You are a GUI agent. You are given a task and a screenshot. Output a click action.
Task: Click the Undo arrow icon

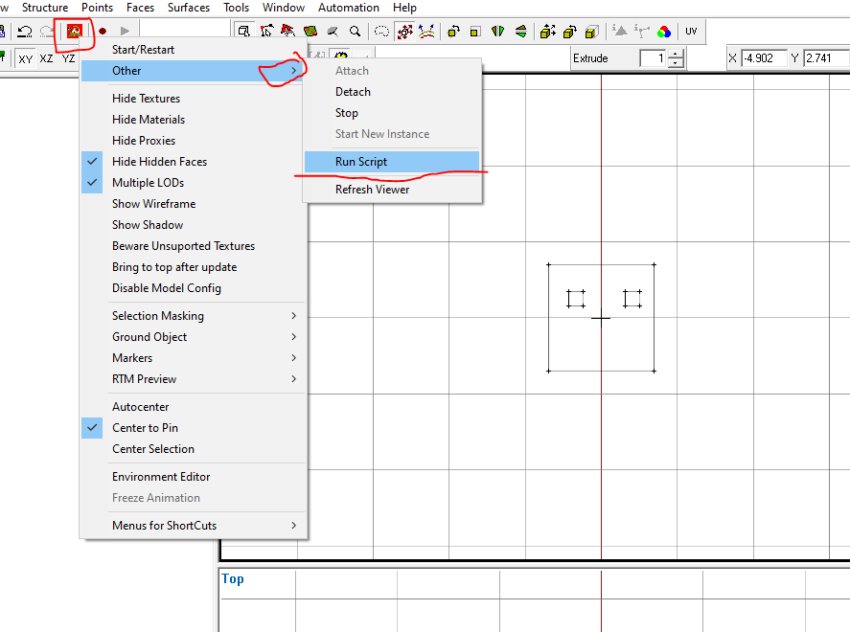tap(26, 32)
